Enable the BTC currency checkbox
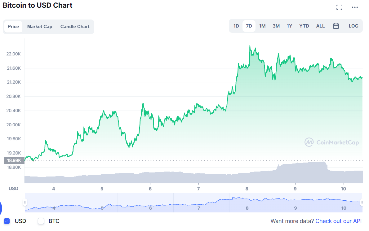The width and height of the screenshot is (369, 231). tap(41, 221)
